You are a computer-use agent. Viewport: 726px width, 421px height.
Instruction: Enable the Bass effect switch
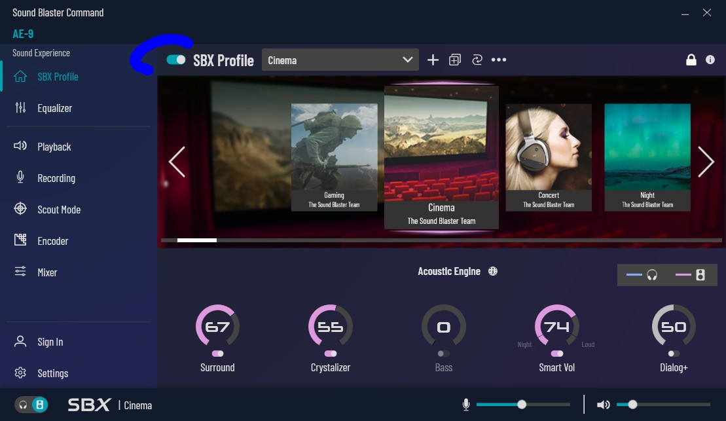[x=443, y=354]
